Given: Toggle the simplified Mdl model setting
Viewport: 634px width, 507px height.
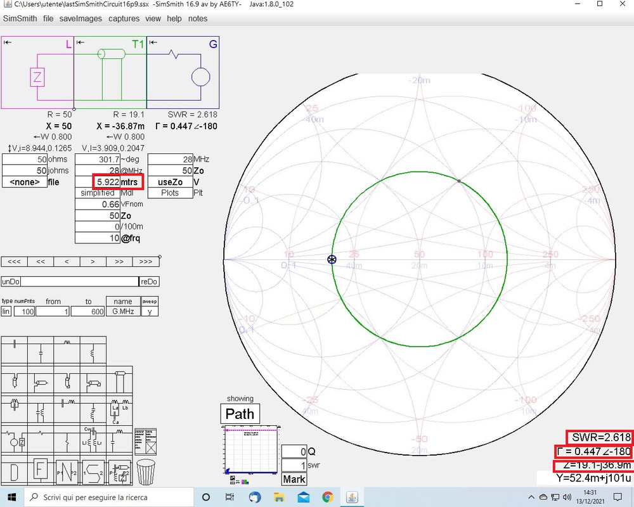Looking at the screenshot, I should (x=98, y=193).
